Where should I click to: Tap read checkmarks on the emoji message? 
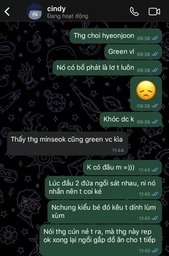(155, 106)
